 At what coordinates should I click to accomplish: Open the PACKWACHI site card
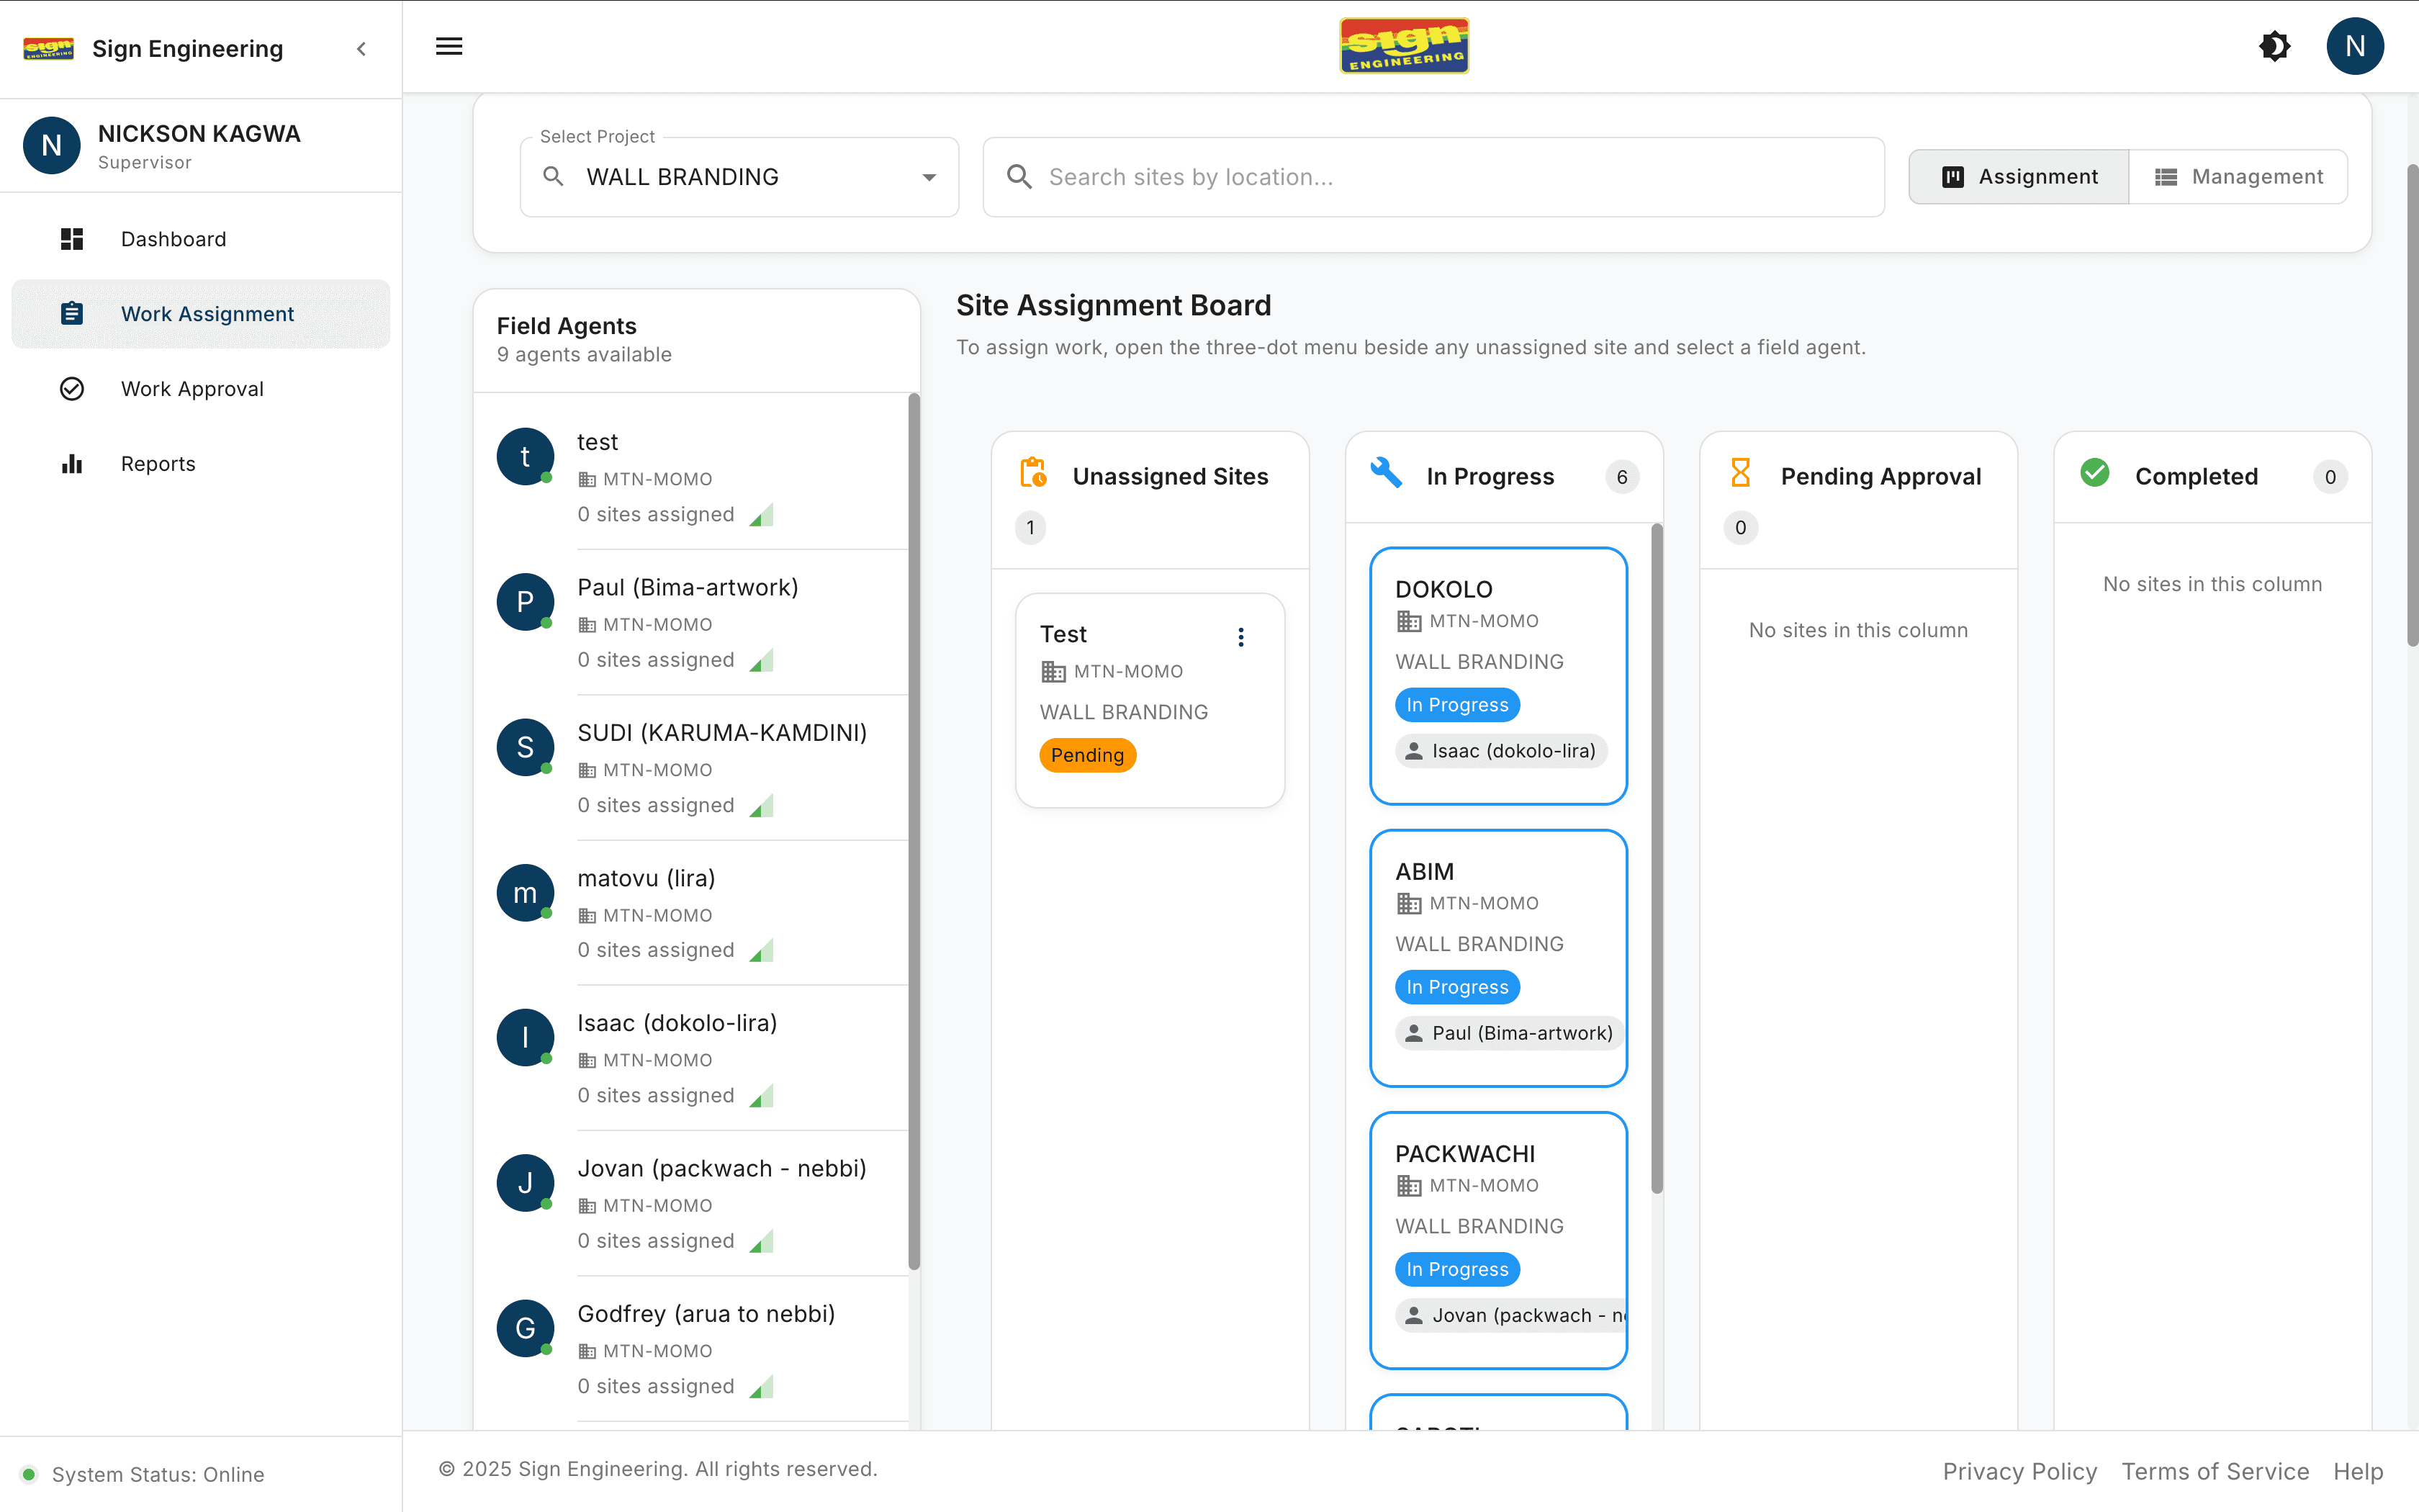(1498, 1240)
